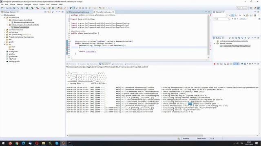Click Opera icon in Windows taskbar
The height and width of the screenshot is (146, 261).
[x=37, y=143]
